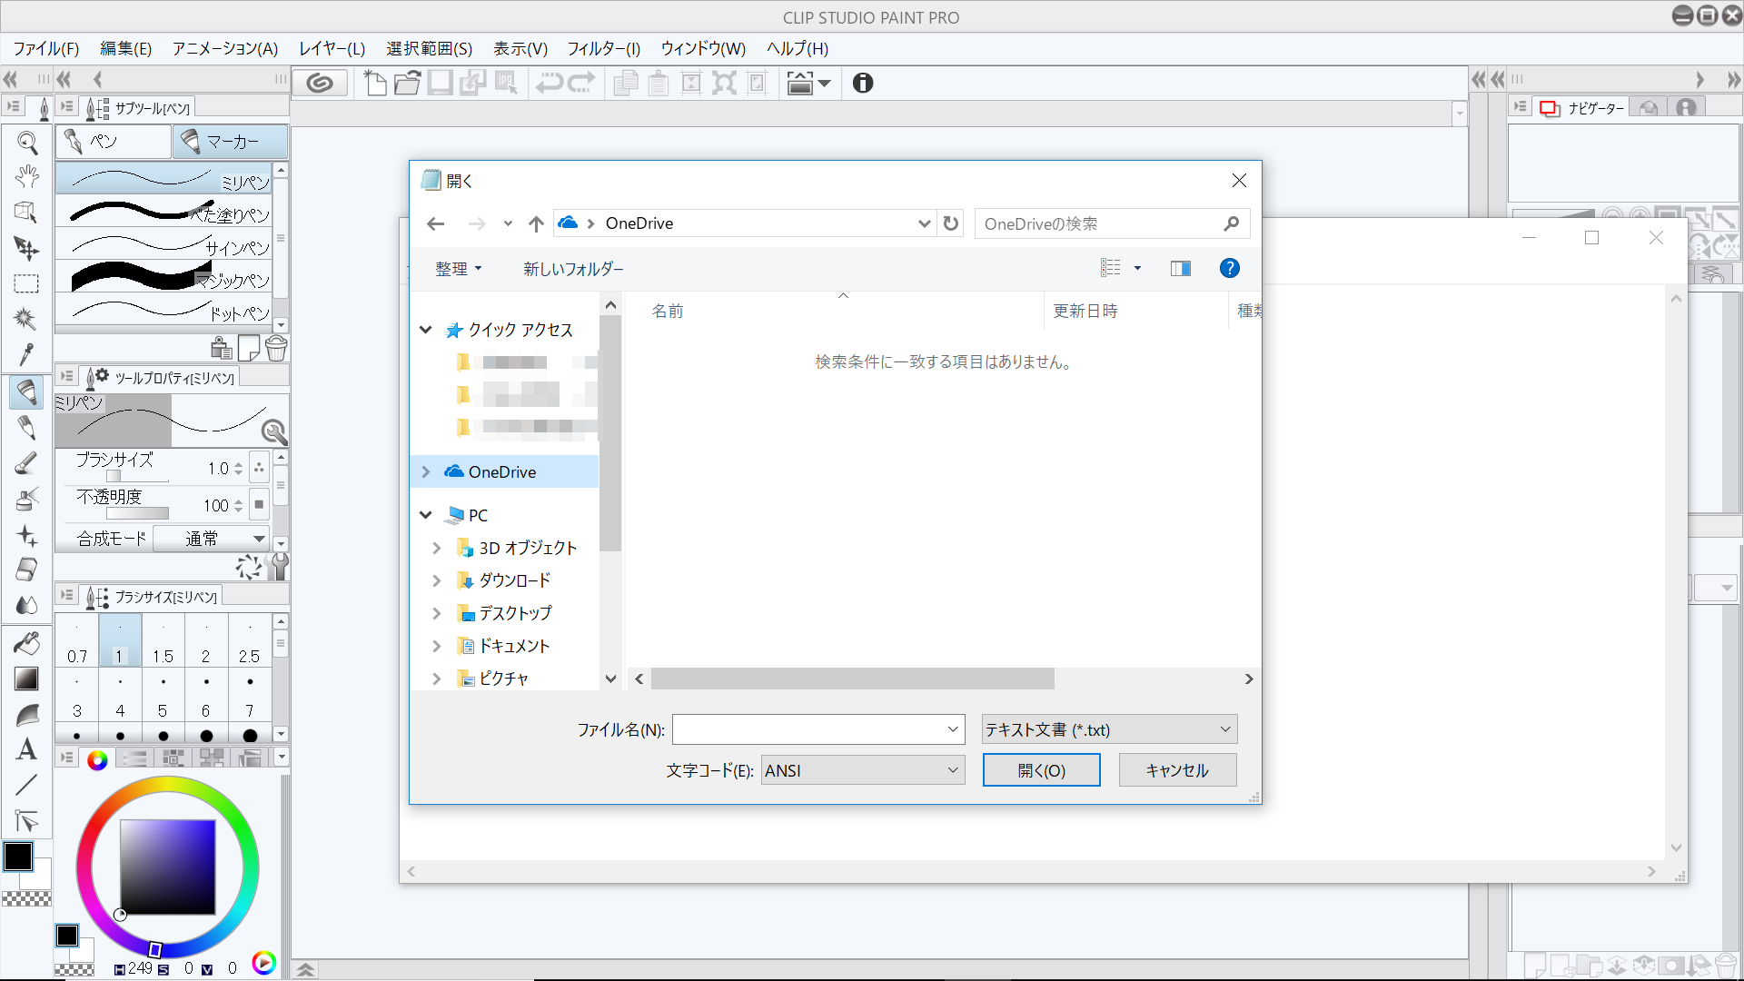The height and width of the screenshot is (981, 1744).
Task: Click the file name input field
Action: (x=808, y=729)
